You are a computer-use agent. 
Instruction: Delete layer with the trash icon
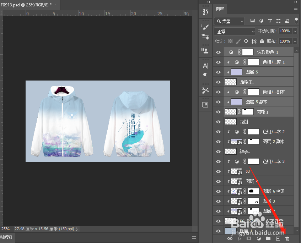287,239
